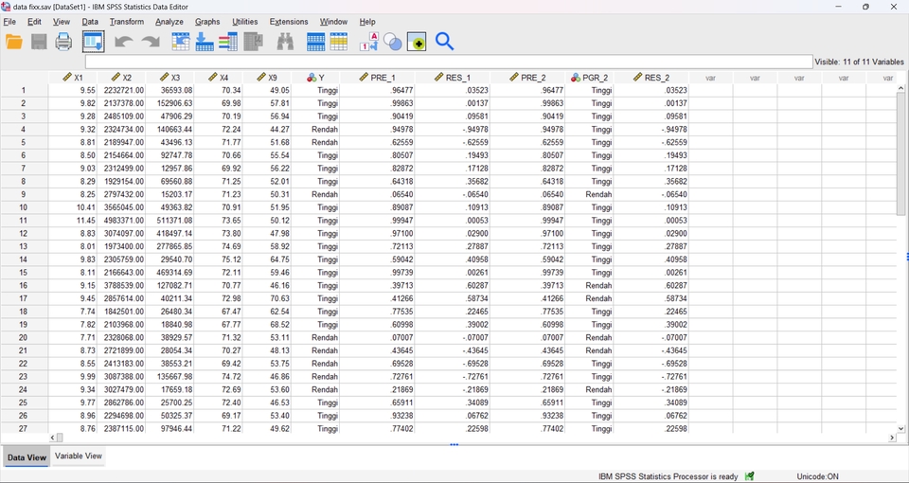Open the Utilities menu
Viewport: 909px width, 483px height.
pyautogui.click(x=244, y=22)
